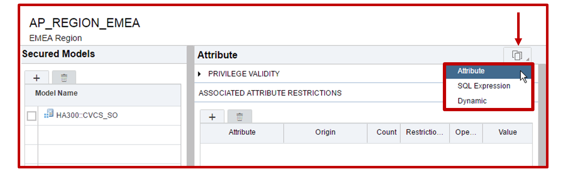Click the Model Name column header

(x=56, y=93)
